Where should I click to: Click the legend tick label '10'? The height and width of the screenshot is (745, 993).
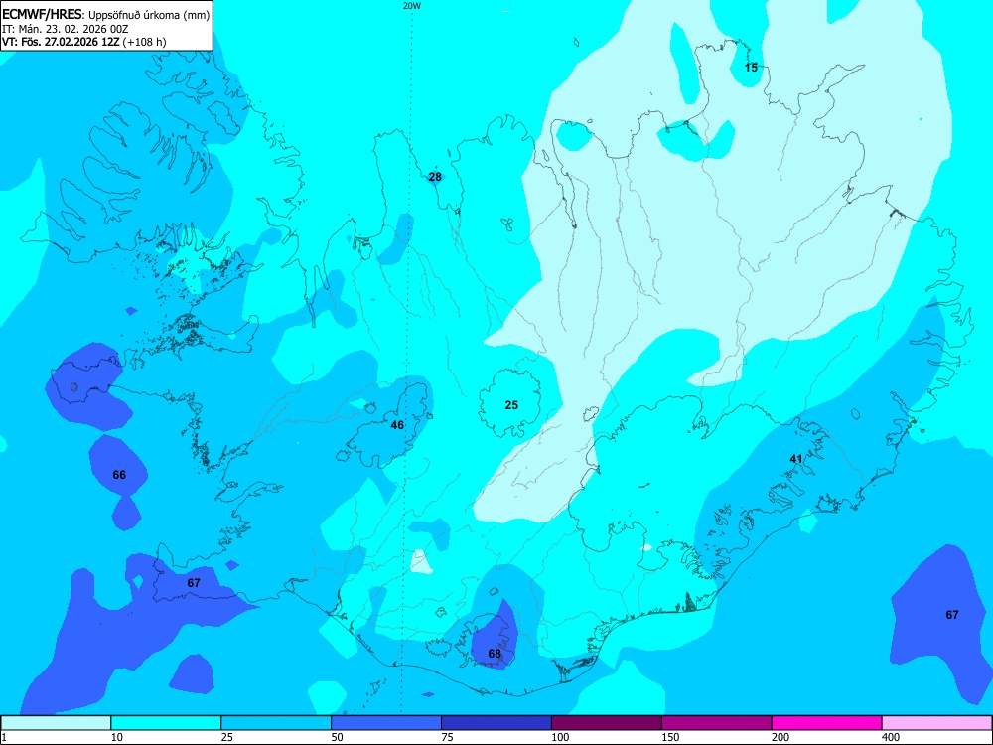117,737
